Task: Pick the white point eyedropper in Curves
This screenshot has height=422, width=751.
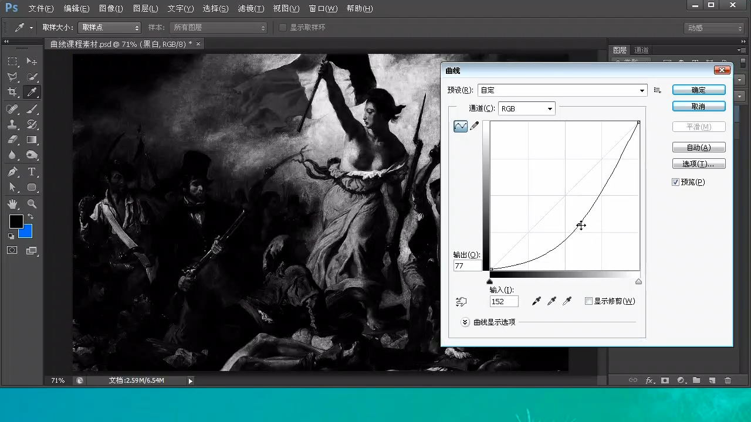Action: (567, 301)
